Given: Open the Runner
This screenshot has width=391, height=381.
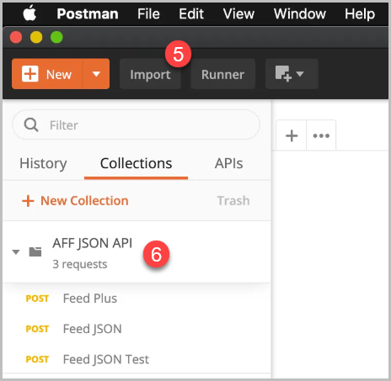Looking at the screenshot, I should pyautogui.click(x=223, y=74).
